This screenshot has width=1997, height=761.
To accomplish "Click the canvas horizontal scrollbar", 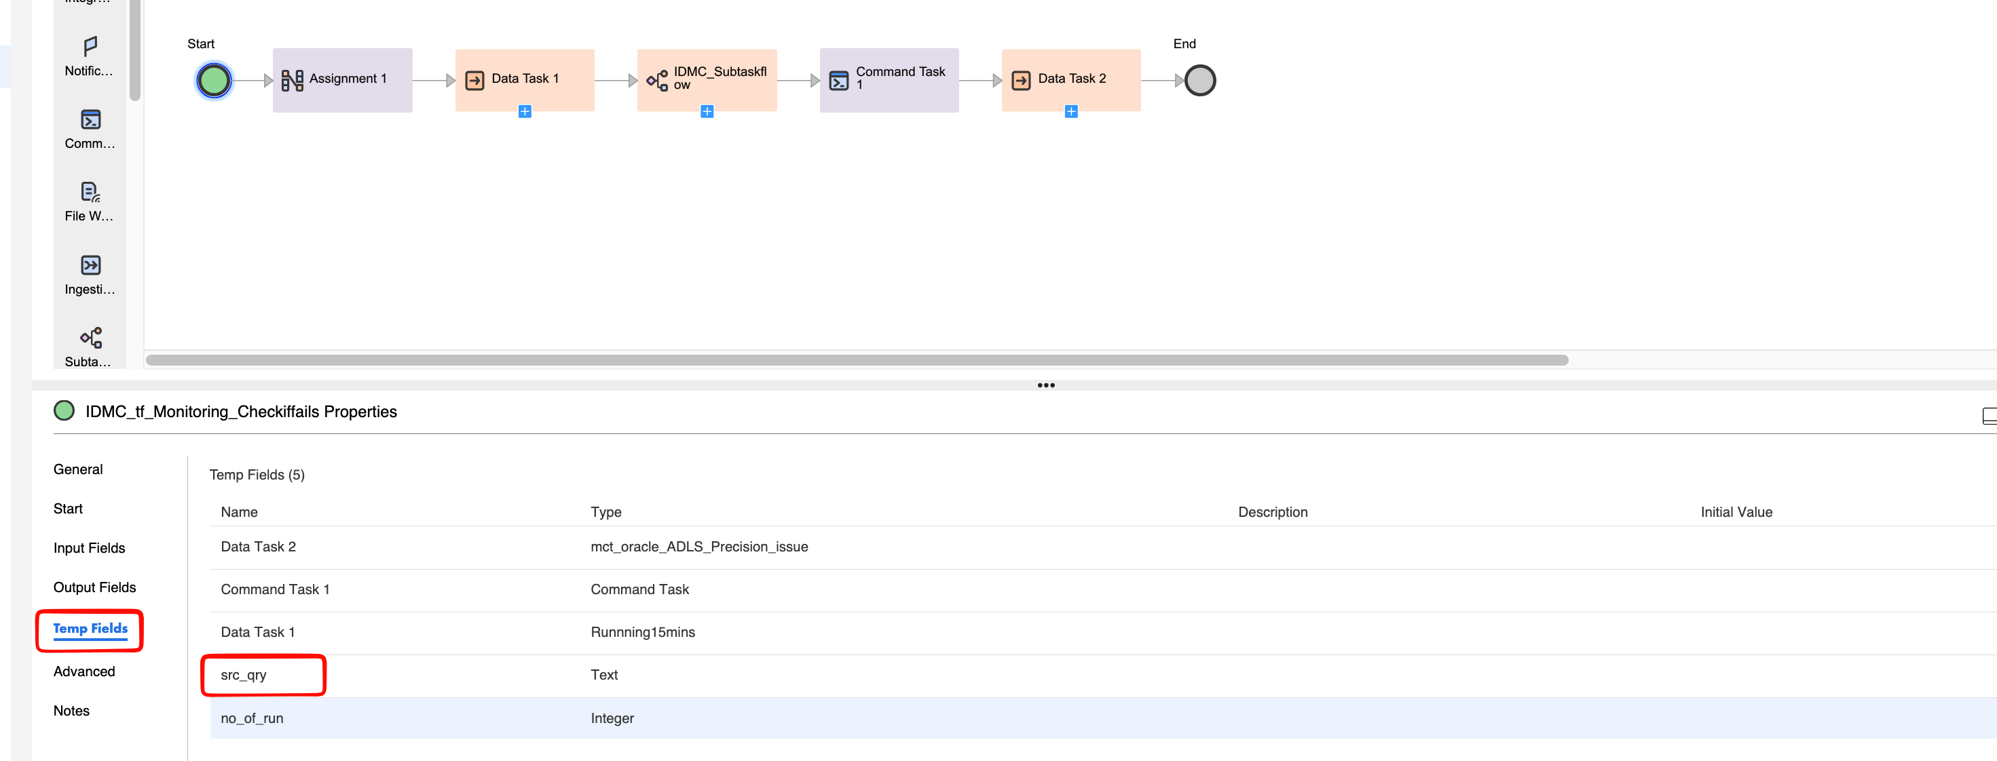I will [x=857, y=359].
